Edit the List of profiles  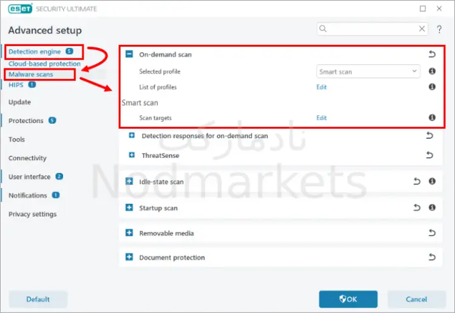321,87
